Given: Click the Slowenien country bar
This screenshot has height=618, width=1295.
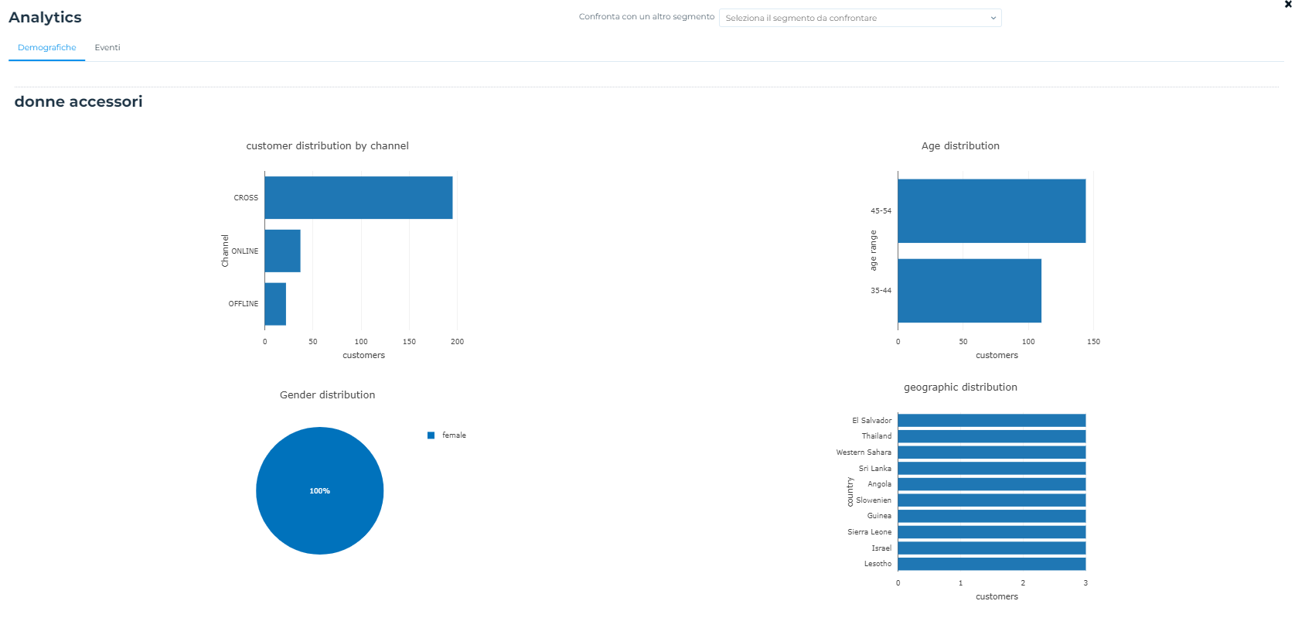Looking at the screenshot, I should pos(992,500).
